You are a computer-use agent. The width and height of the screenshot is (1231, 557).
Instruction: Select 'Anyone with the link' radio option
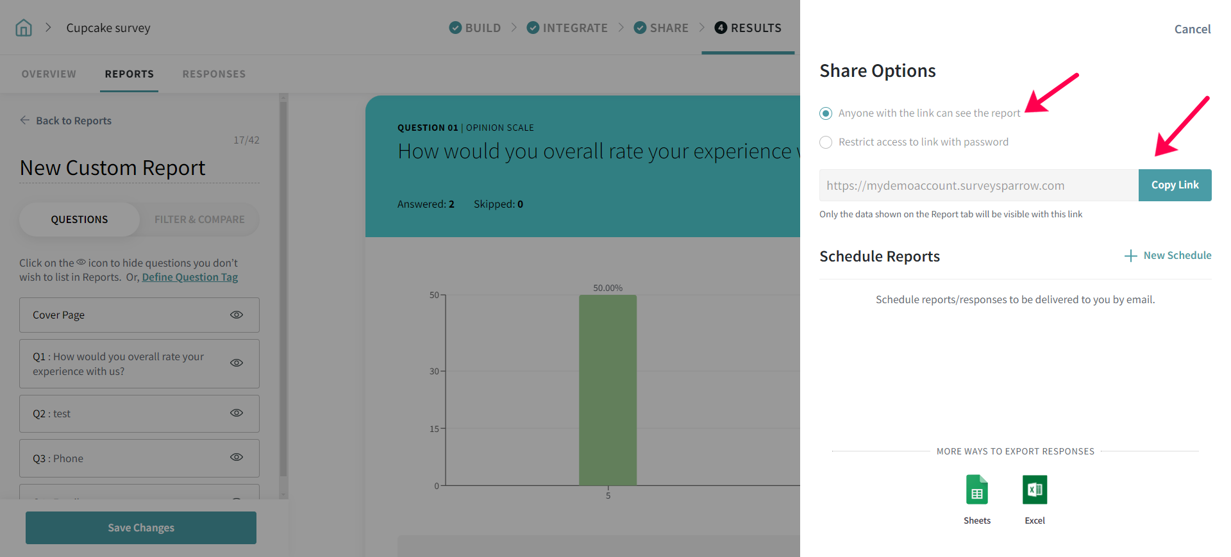coord(826,113)
